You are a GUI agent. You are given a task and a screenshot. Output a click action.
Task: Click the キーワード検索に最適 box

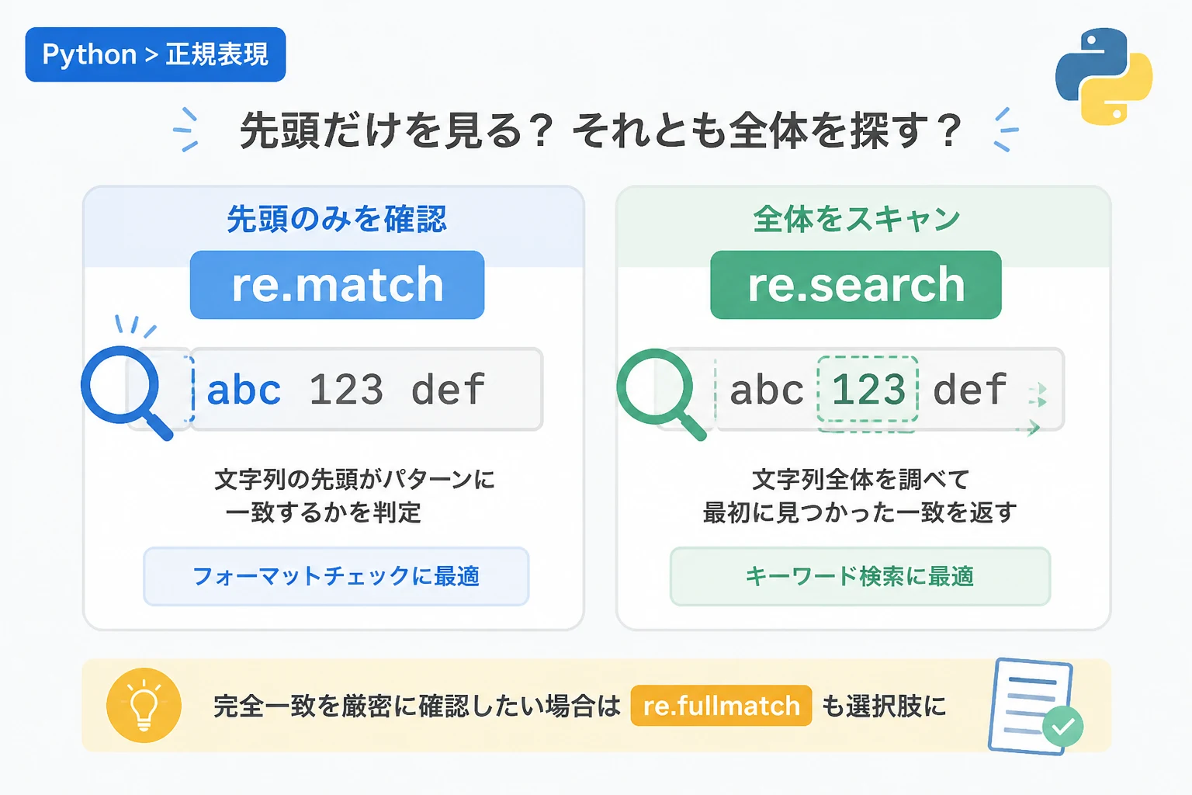coord(860,576)
